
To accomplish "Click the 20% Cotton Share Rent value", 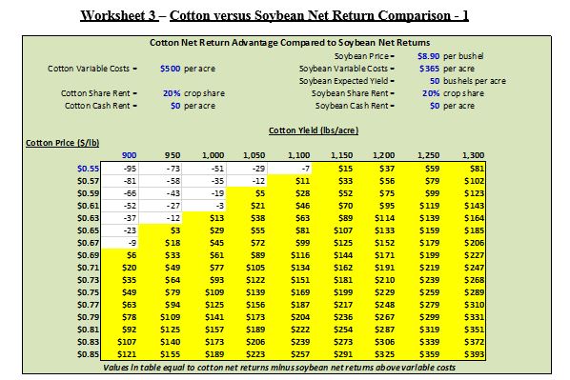I will point(172,93).
